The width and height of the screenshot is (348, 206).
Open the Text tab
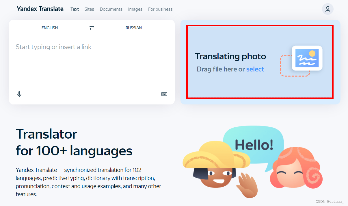pyautogui.click(x=75, y=9)
